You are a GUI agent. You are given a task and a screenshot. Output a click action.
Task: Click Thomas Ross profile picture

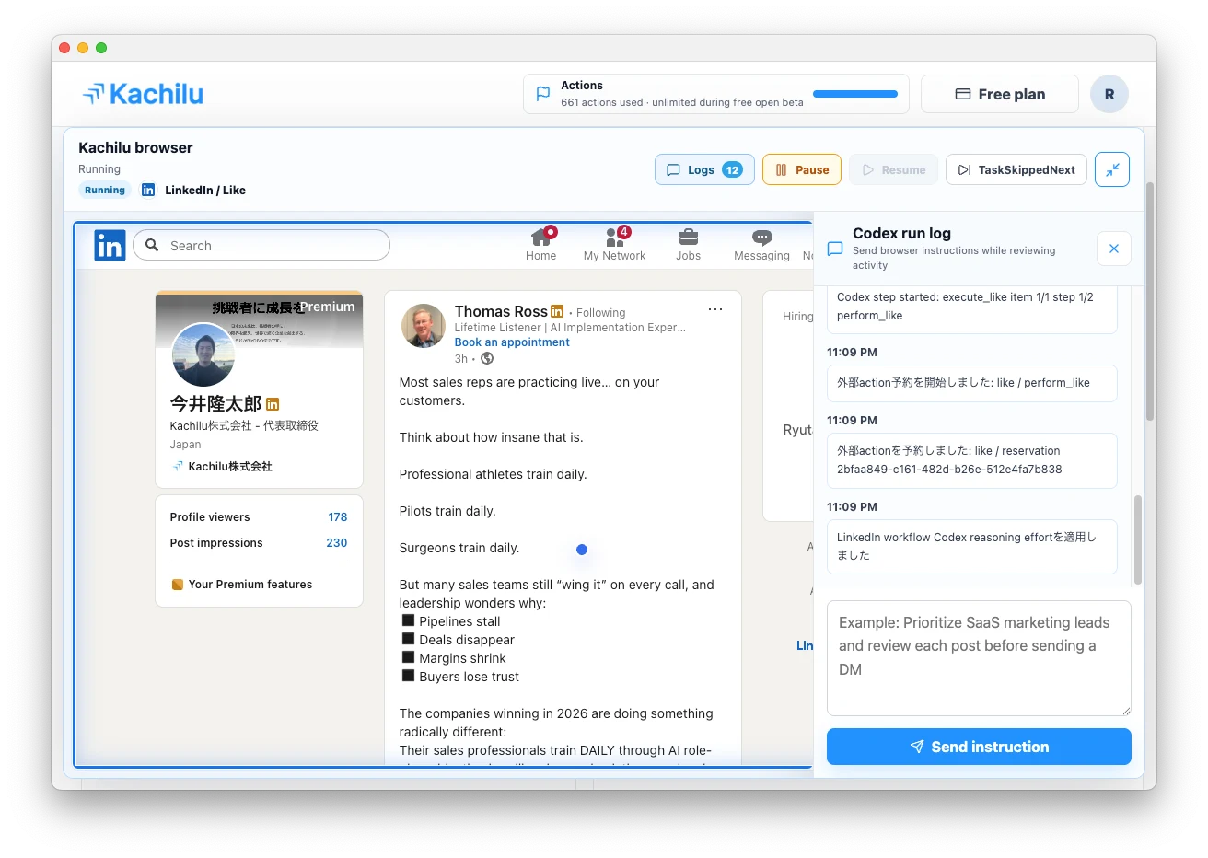(x=424, y=326)
